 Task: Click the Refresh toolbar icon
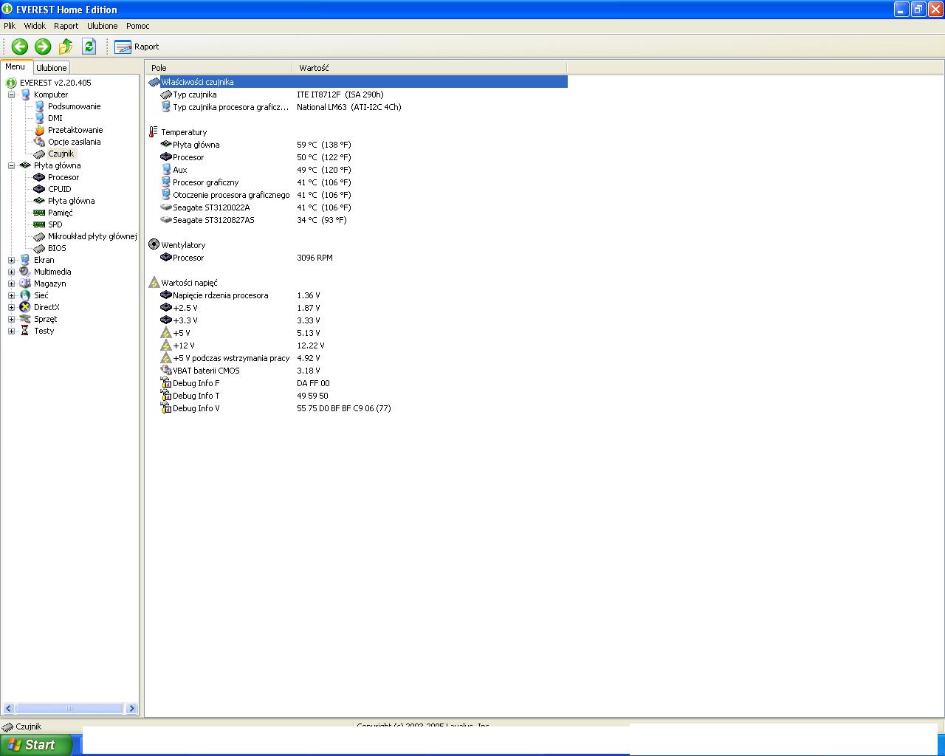click(89, 47)
